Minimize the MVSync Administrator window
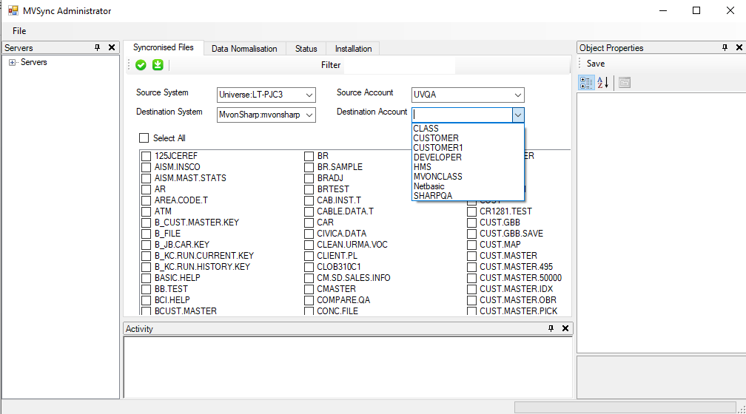 pos(663,10)
